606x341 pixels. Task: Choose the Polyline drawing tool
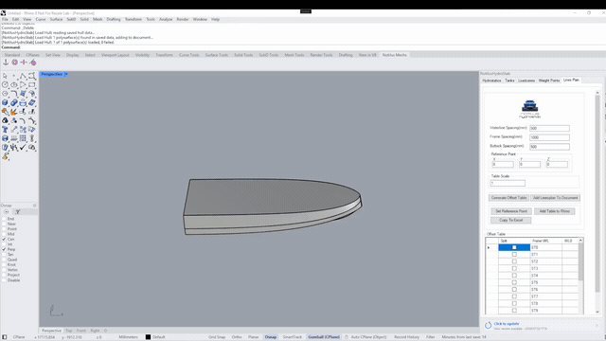(23, 76)
